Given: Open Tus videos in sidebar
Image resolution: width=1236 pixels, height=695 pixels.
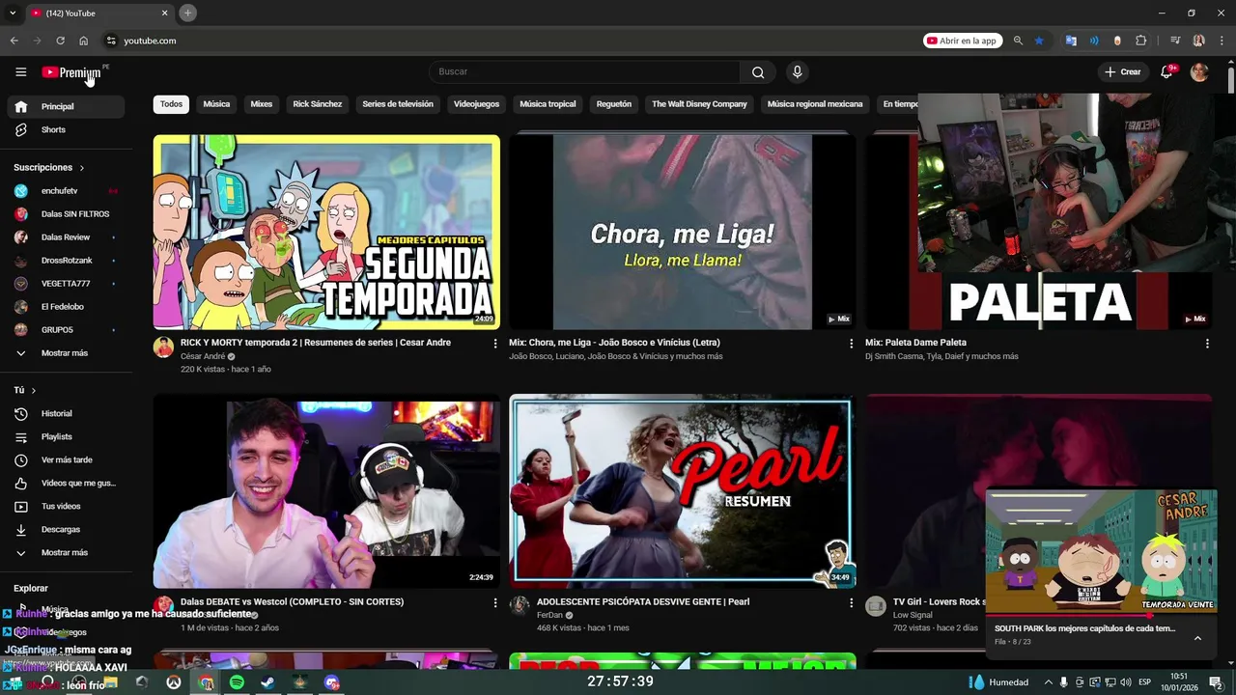Looking at the screenshot, I should 66,506.
